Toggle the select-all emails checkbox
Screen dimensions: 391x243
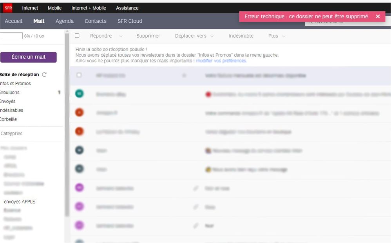point(77,36)
